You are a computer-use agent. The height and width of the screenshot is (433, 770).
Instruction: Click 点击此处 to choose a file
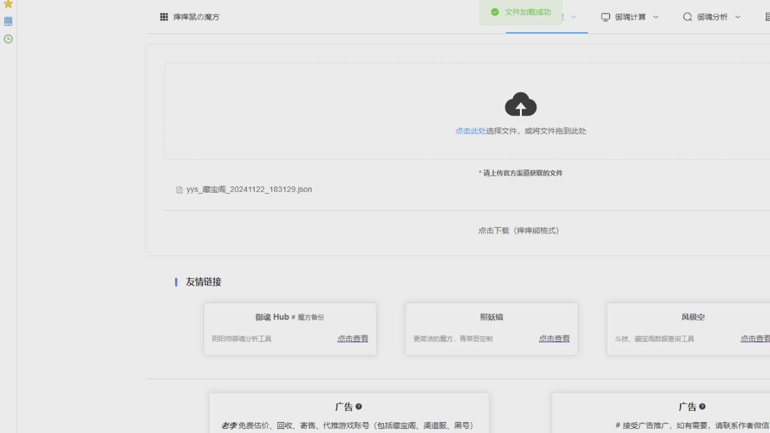[470, 131]
